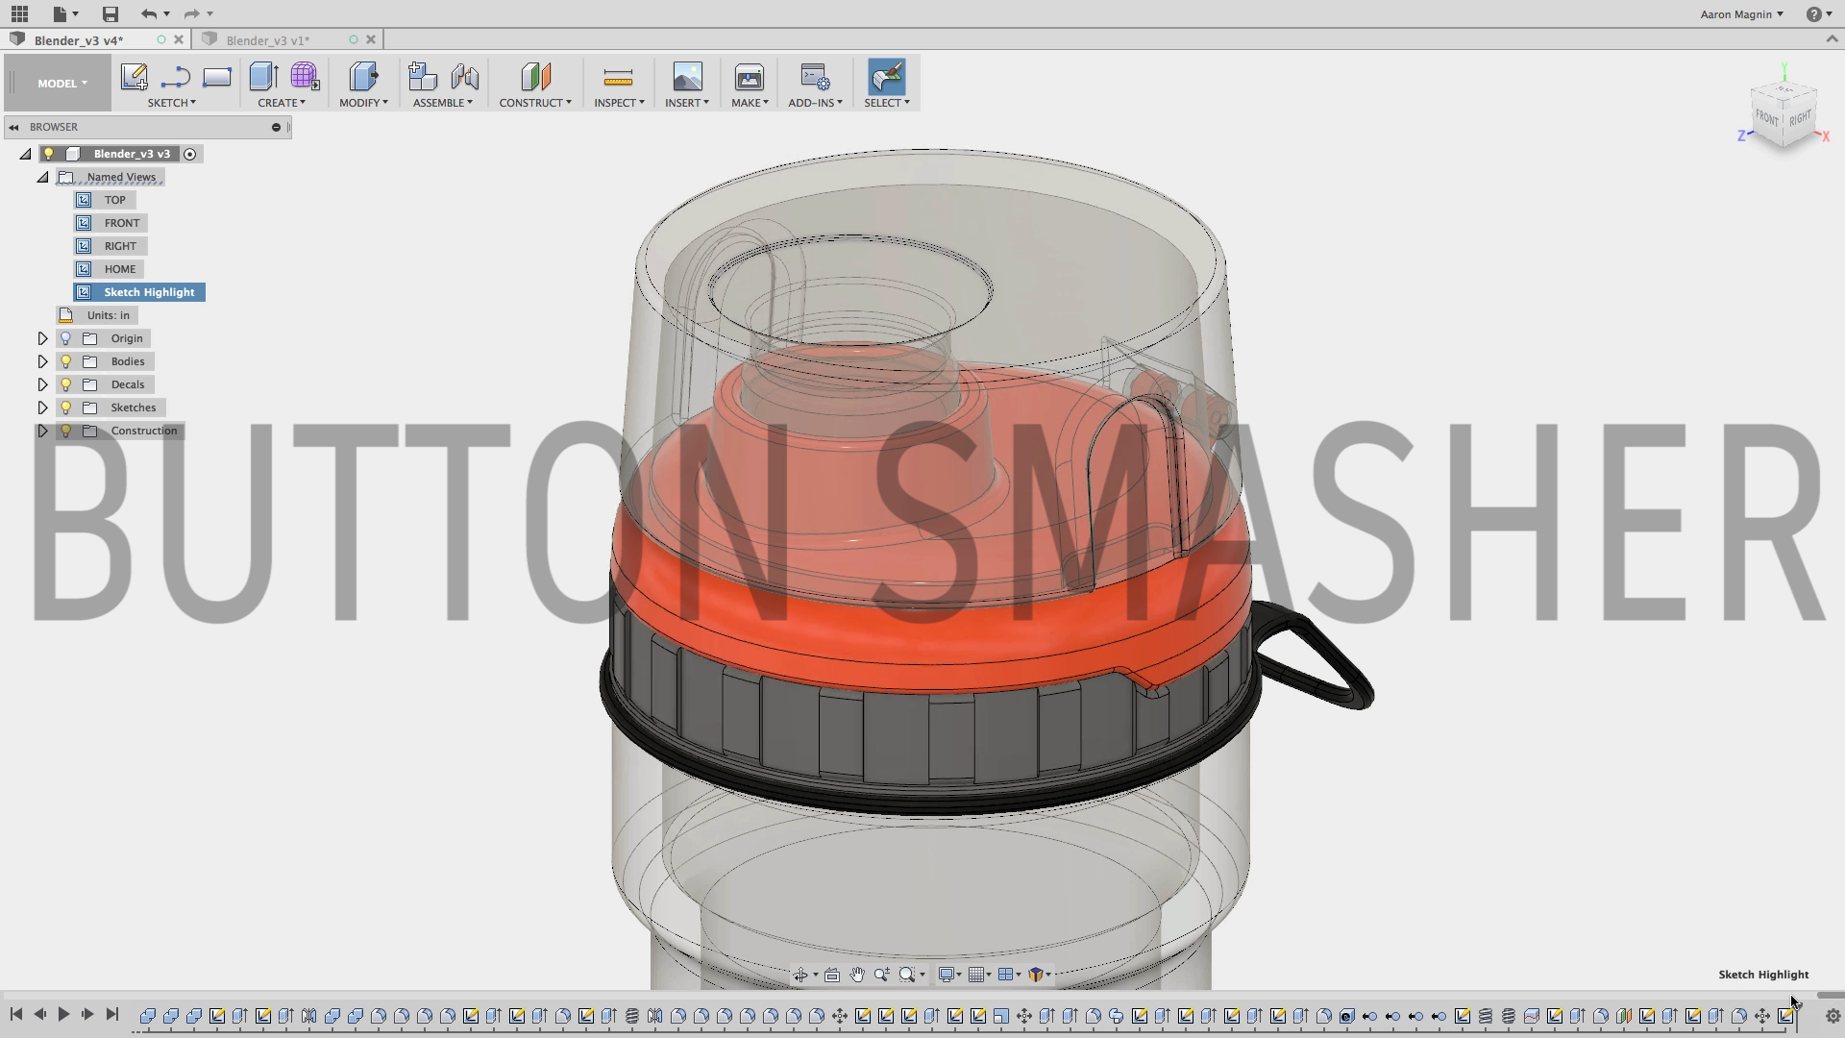Open the Aaron Magnin account menu
1845x1038 pixels.
pyautogui.click(x=1741, y=14)
